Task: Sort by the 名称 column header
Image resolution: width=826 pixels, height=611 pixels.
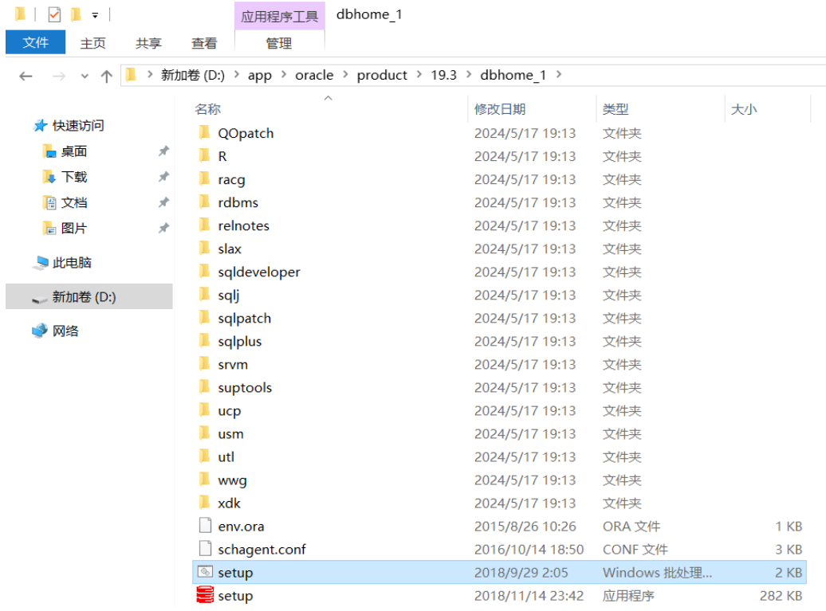Action: 207,109
